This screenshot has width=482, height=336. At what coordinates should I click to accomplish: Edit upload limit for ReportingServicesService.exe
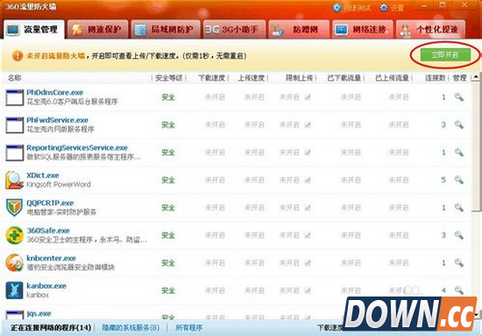pyautogui.click(x=308, y=153)
